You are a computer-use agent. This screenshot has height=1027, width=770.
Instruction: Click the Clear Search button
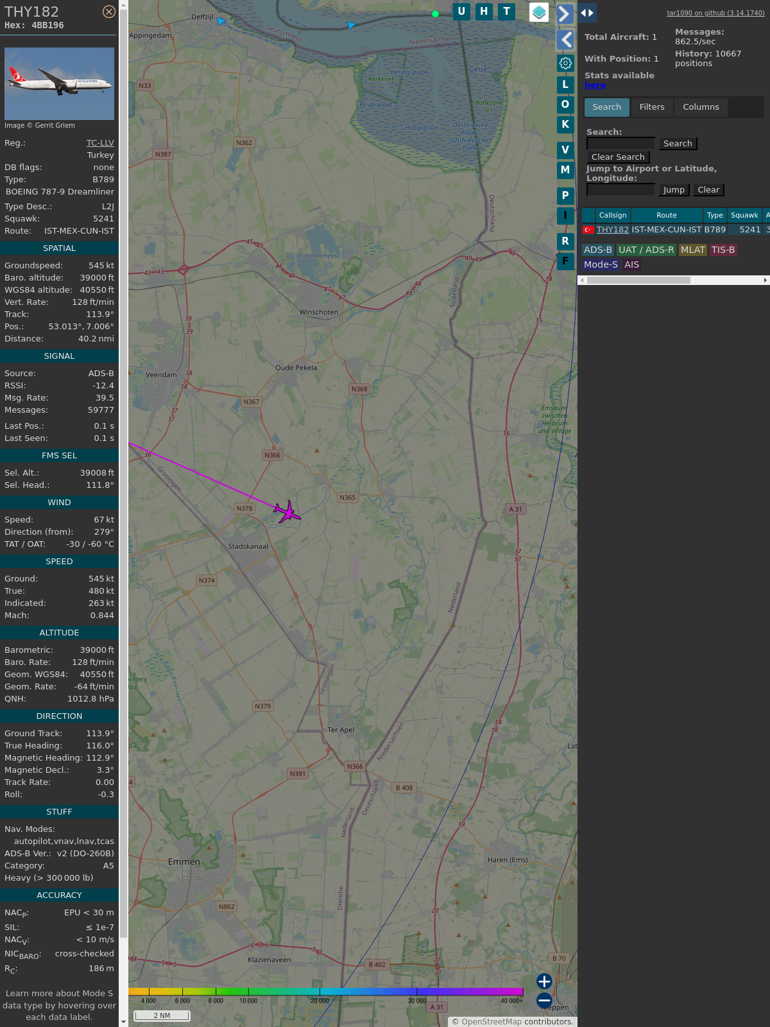pyautogui.click(x=618, y=157)
